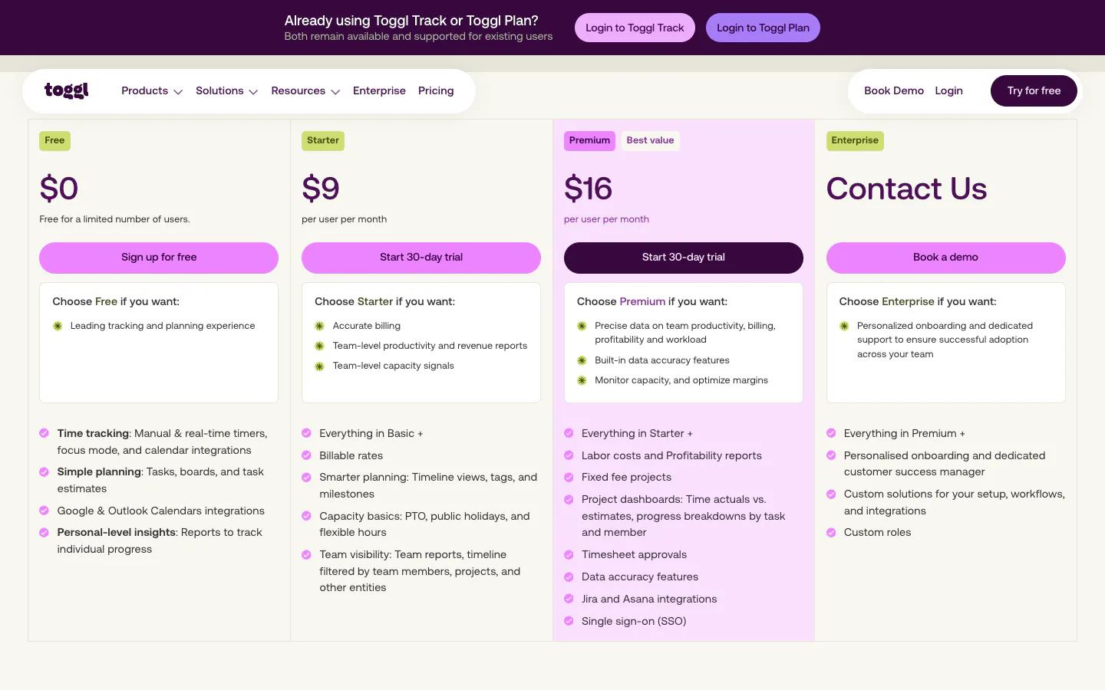Select the Starter plan badge
1105x690 pixels.
coord(323,140)
